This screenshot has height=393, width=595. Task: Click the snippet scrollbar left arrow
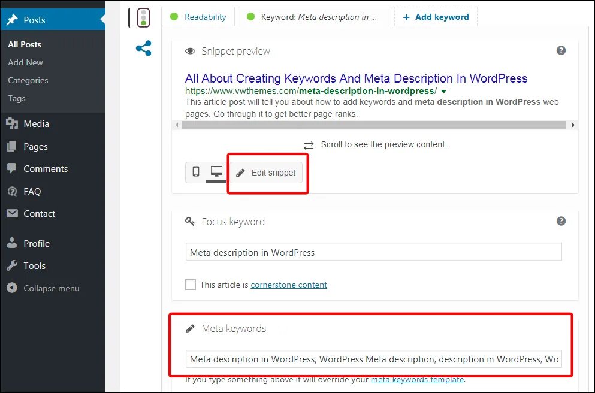[177, 125]
